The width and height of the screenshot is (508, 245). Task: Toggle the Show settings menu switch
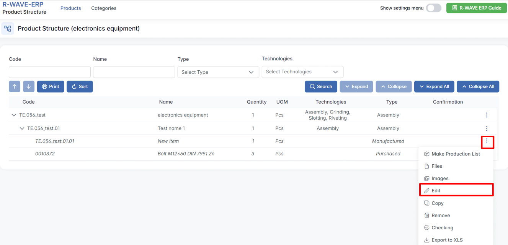(x=433, y=8)
